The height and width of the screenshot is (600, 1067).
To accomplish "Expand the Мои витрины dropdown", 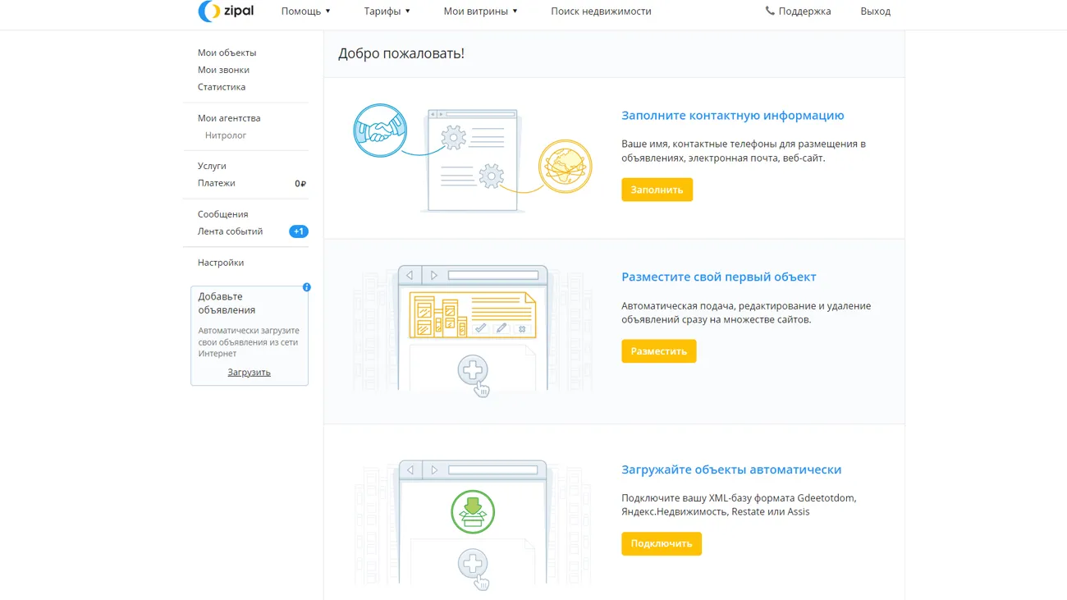I will pyautogui.click(x=480, y=11).
